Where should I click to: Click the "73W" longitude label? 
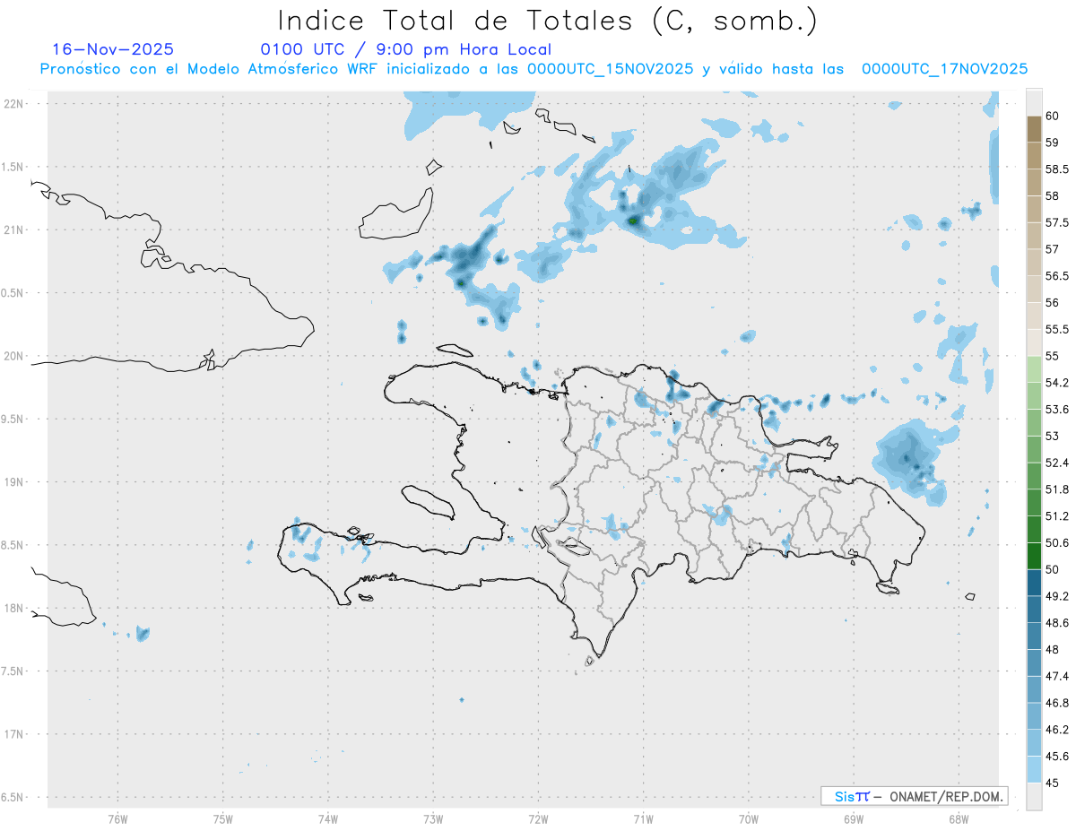tap(432, 818)
